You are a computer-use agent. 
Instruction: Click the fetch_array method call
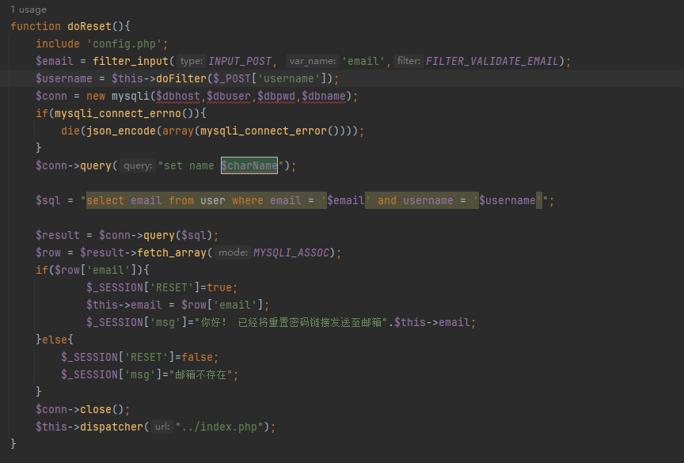point(171,252)
